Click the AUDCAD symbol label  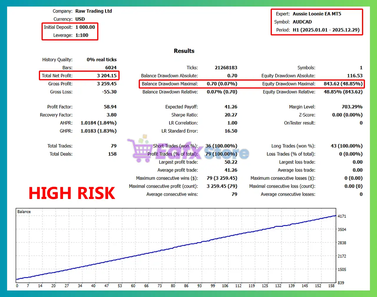tap(302, 22)
